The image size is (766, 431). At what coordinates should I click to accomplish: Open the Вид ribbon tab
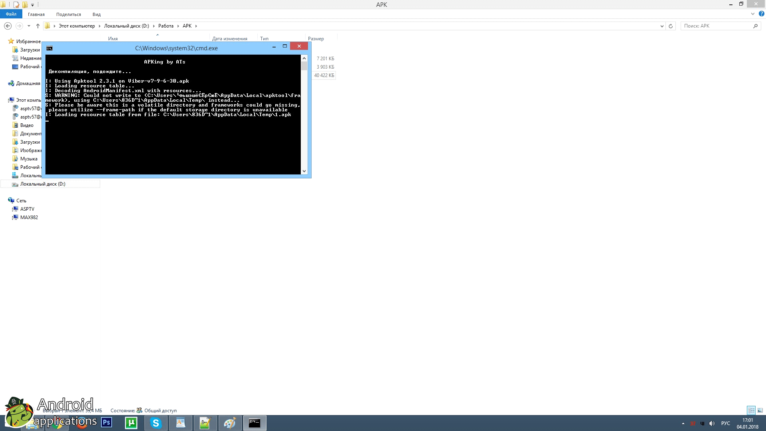click(97, 14)
